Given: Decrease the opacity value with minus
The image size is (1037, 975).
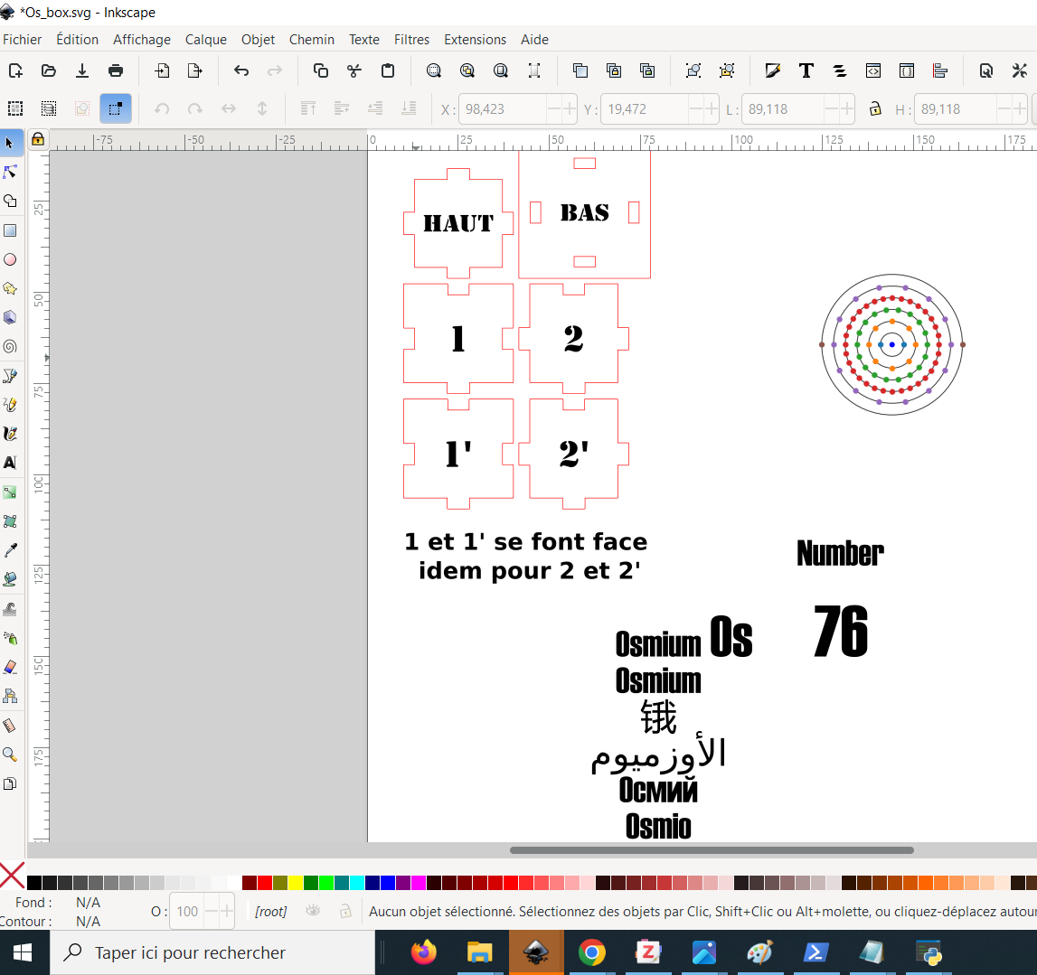Looking at the screenshot, I should point(212,912).
